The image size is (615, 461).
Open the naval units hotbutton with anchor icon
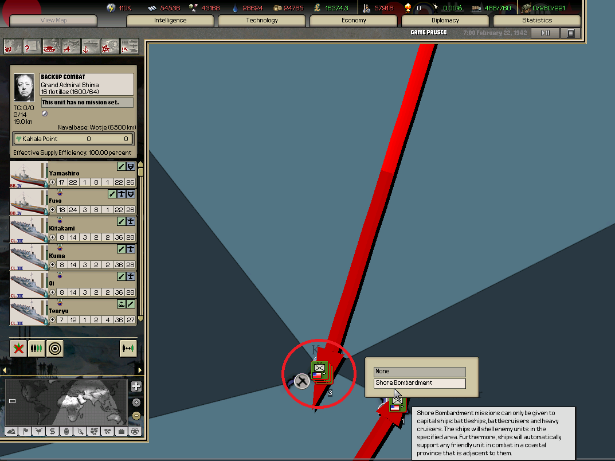pos(91,45)
